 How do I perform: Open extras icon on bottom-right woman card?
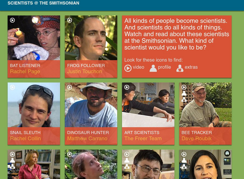184,166
